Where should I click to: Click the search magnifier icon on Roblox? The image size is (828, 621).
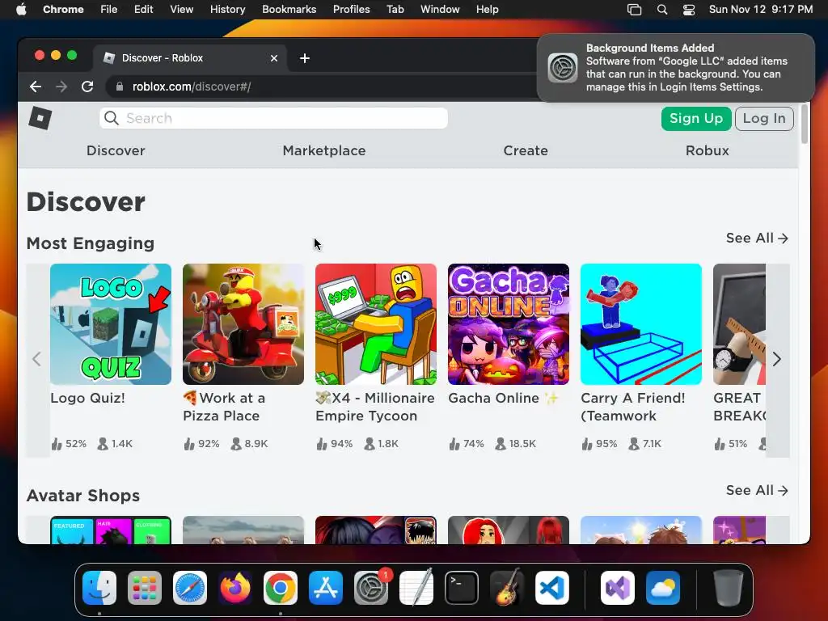[x=112, y=118]
